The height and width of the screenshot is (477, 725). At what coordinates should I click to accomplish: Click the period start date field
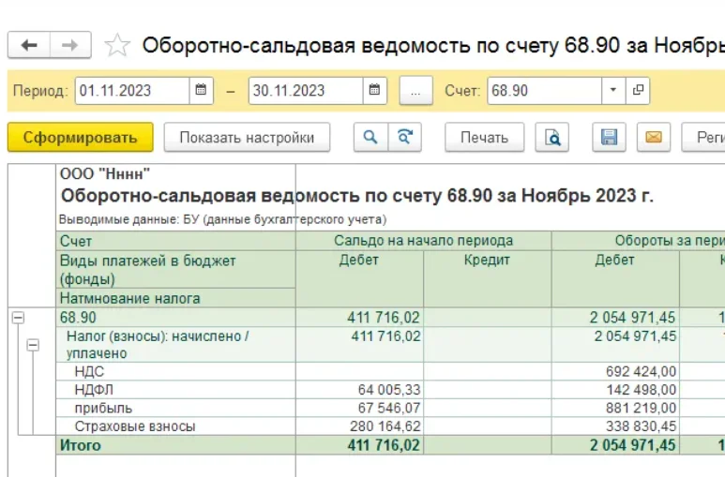tap(131, 91)
